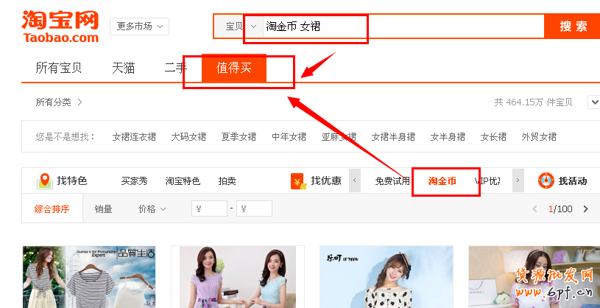Switch to the 值得买 tab

pyautogui.click(x=234, y=69)
